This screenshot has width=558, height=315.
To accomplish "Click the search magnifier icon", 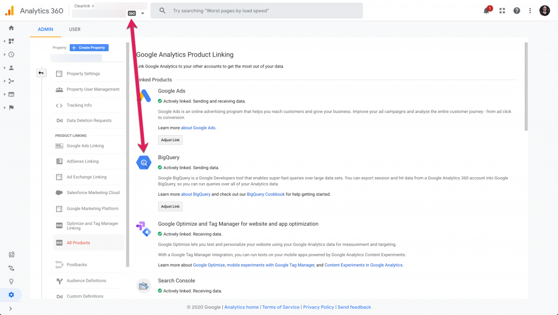I will pos(162,11).
